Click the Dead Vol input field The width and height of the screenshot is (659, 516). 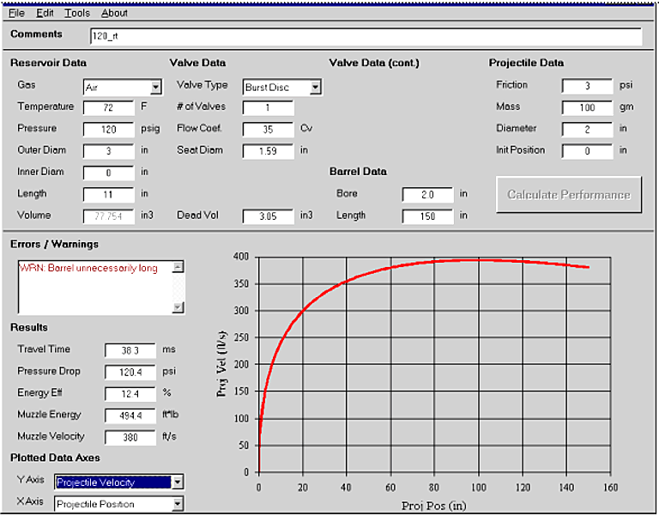coord(268,216)
